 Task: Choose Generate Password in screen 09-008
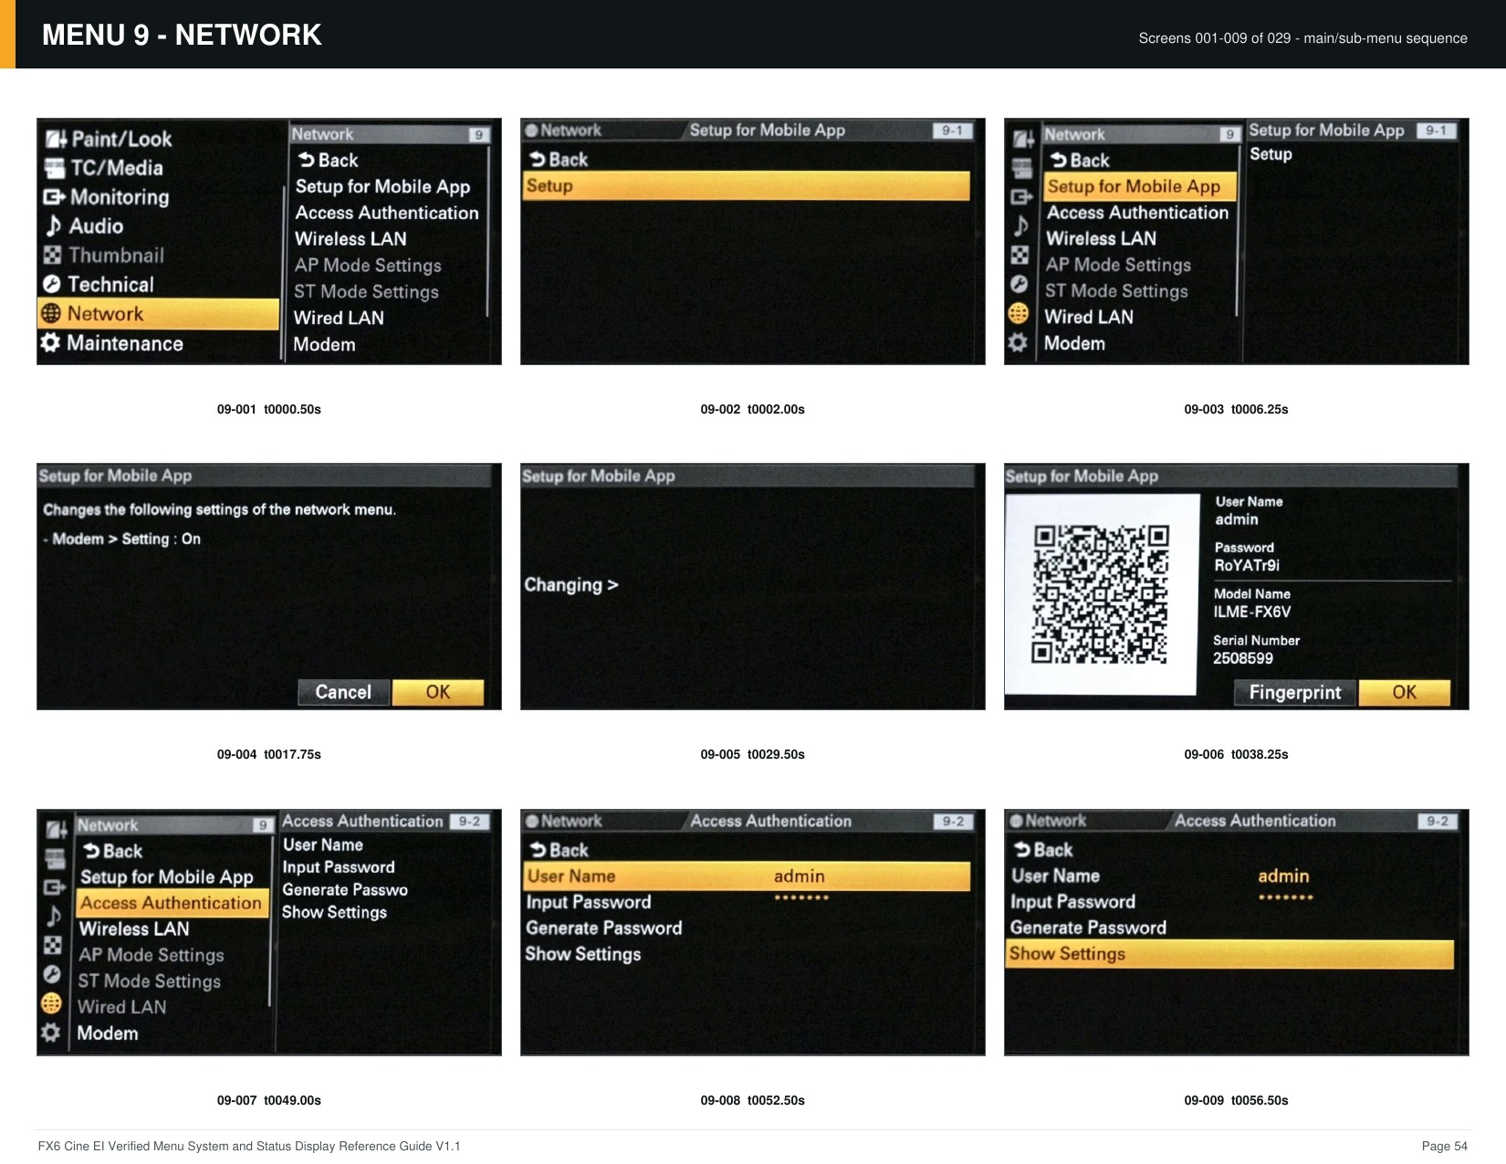603,928
